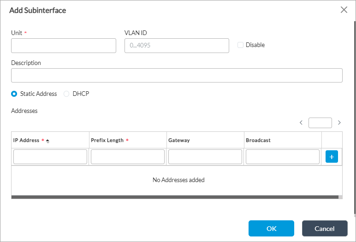Click the horizontal scrollbar under addresses table
Image resolution: width=356 pixels, height=242 pixels.
click(x=175, y=197)
